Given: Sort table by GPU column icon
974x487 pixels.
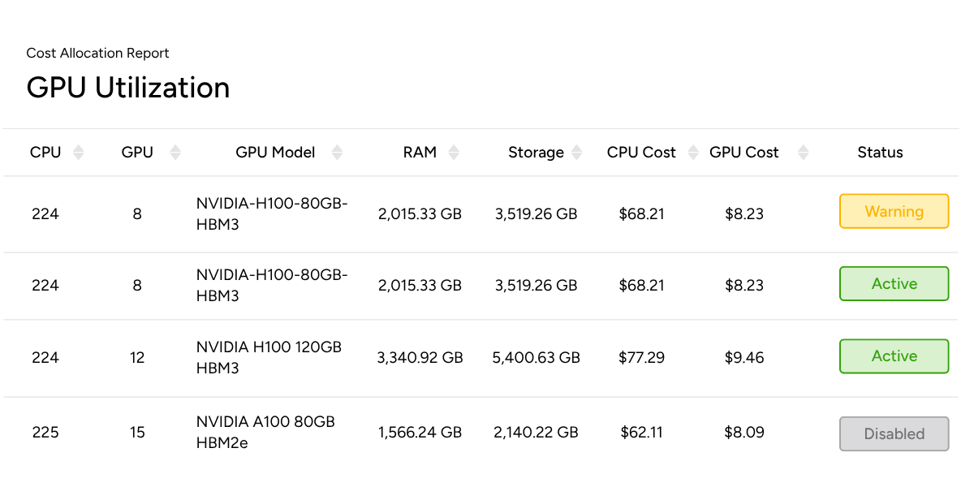Looking at the screenshot, I should (x=175, y=153).
